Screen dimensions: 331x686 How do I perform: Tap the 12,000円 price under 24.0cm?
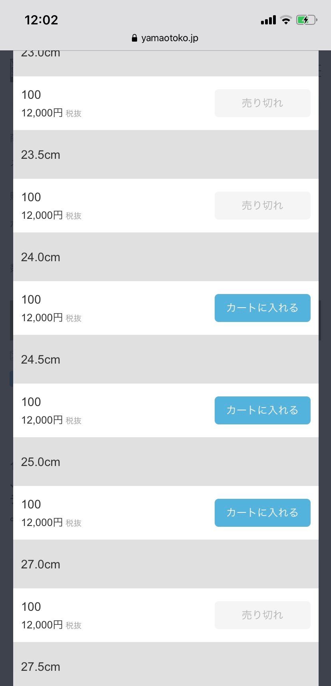[x=42, y=318]
